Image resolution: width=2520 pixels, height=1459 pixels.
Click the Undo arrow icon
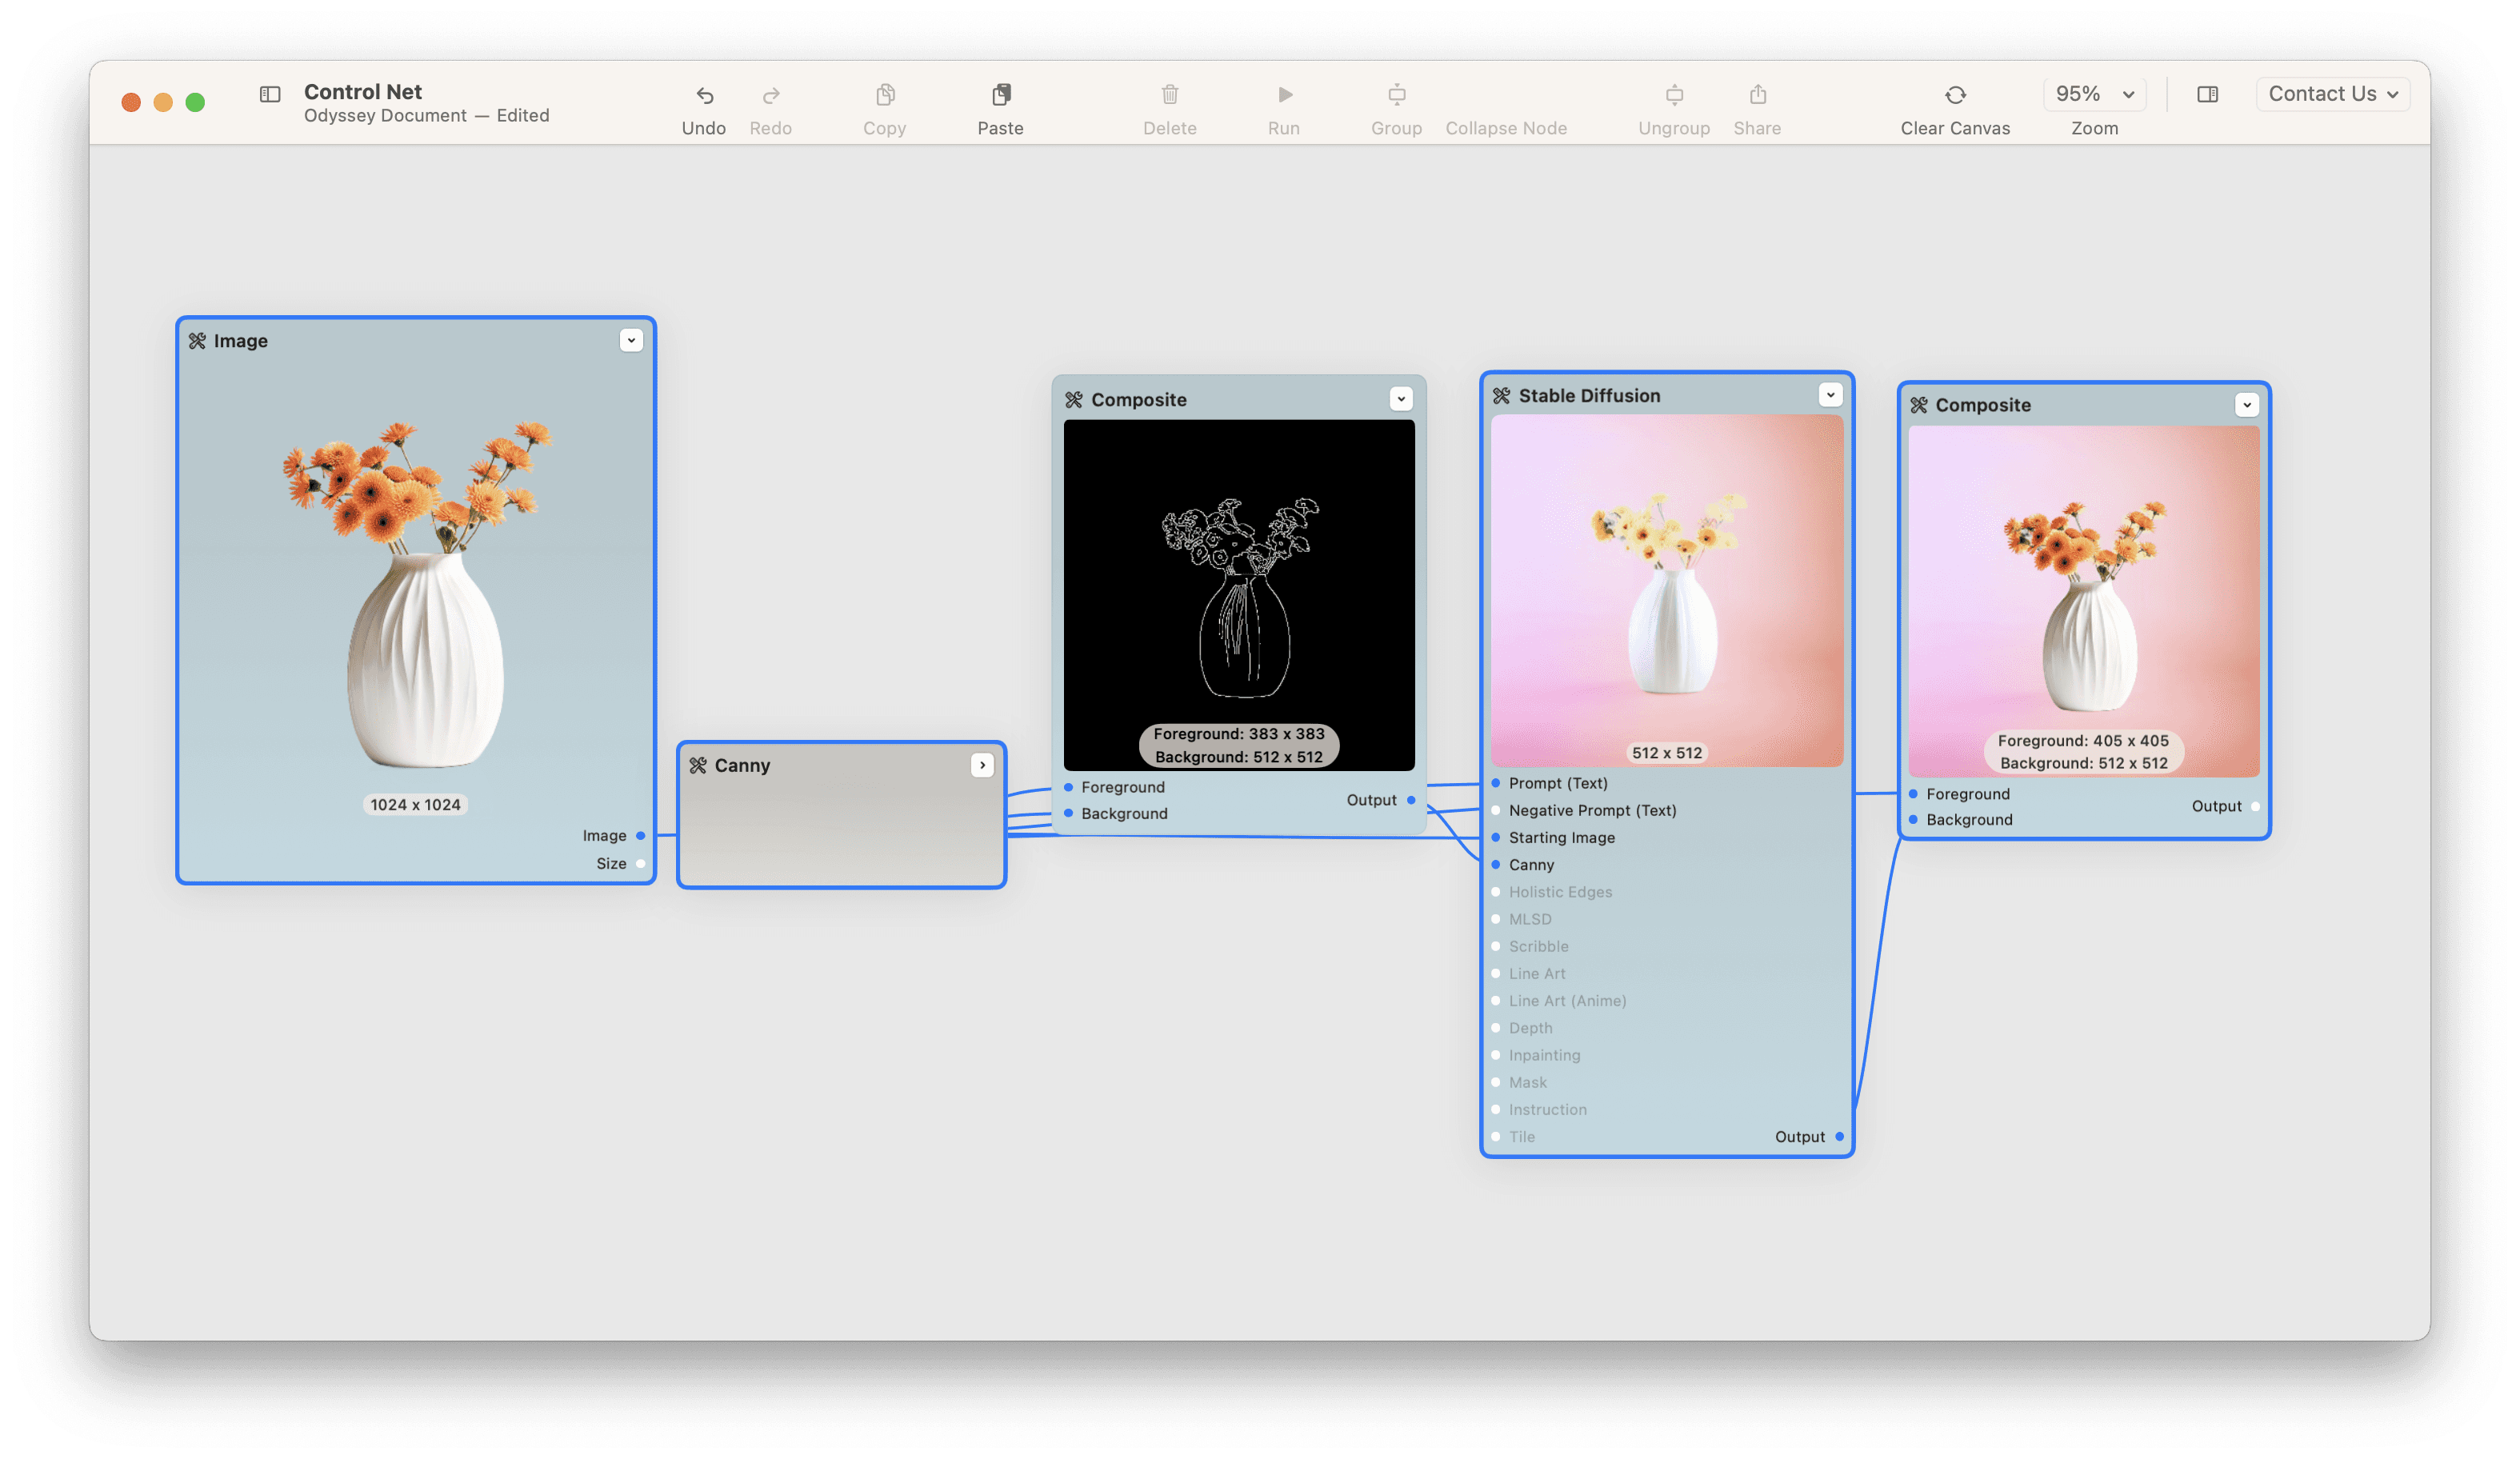(x=704, y=95)
